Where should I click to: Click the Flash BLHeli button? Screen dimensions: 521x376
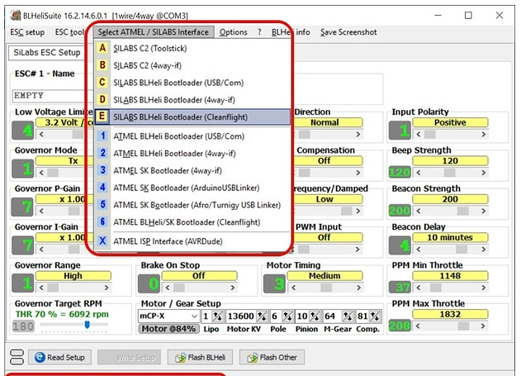(x=200, y=357)
